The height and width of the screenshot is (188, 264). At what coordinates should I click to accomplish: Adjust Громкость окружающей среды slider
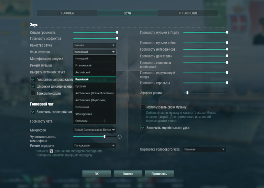click(x=205, y=73)
